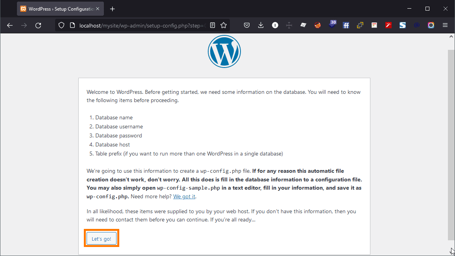Click the white circle exclamation extension icon
Screen dimensions: 455x256
(275, 26)
